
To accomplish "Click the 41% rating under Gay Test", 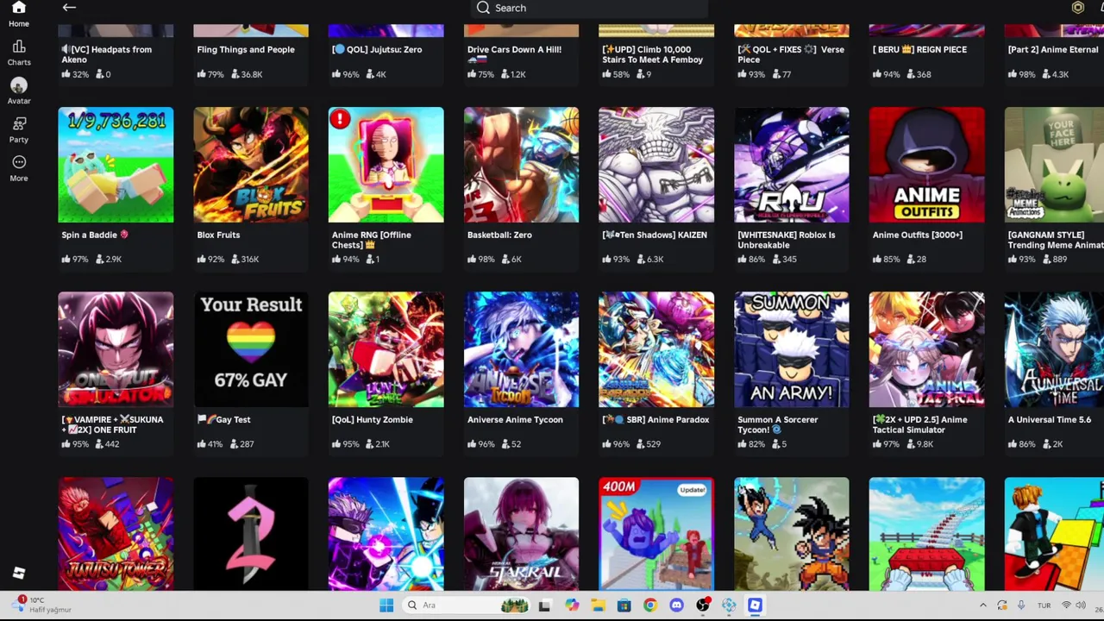I will click(x=210, y=443).
